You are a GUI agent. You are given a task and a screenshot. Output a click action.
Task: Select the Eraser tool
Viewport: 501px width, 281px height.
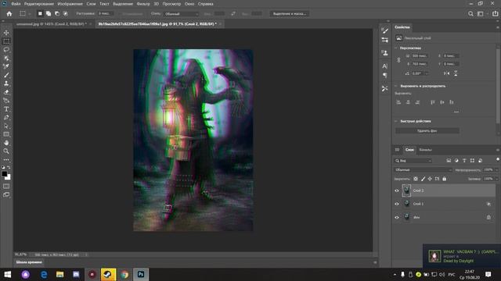pyautogui.click(x=6, y=92)
